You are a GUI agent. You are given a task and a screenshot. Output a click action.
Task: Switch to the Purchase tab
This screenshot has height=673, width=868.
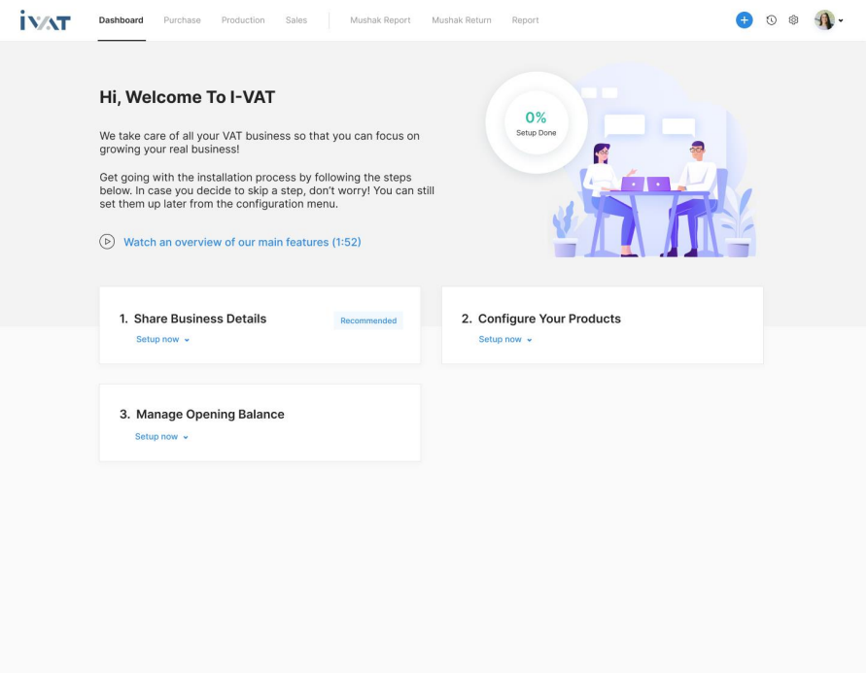tap(182, 20)
